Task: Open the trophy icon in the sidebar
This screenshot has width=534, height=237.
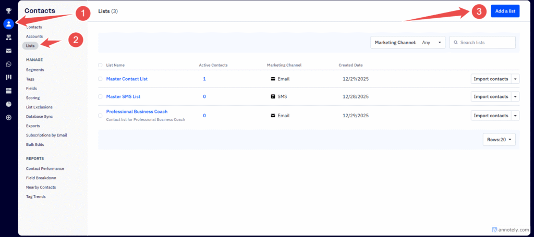Action: click(x=8, y=10)
